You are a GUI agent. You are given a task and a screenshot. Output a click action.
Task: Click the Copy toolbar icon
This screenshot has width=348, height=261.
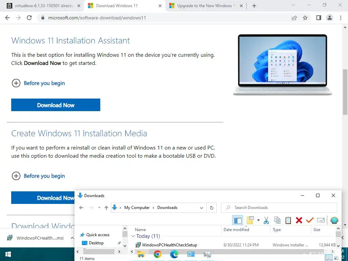(x=277, y=220)
